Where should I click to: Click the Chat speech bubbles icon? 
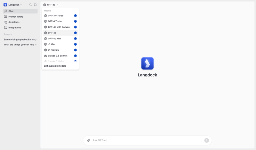(x=5, y=11)
